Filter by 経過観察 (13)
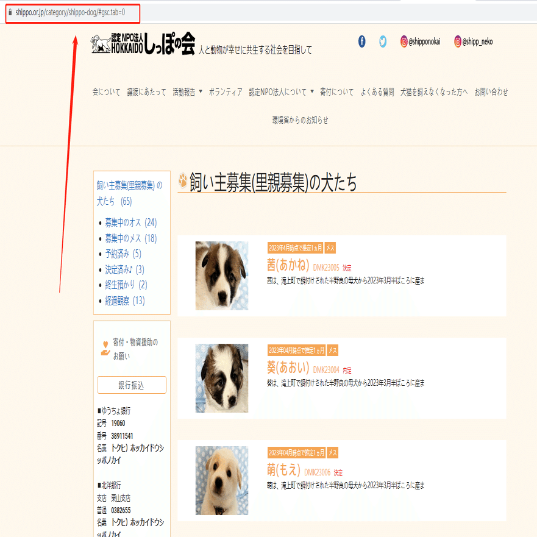The width and height of the screenshot is (537, 537). 125,301
